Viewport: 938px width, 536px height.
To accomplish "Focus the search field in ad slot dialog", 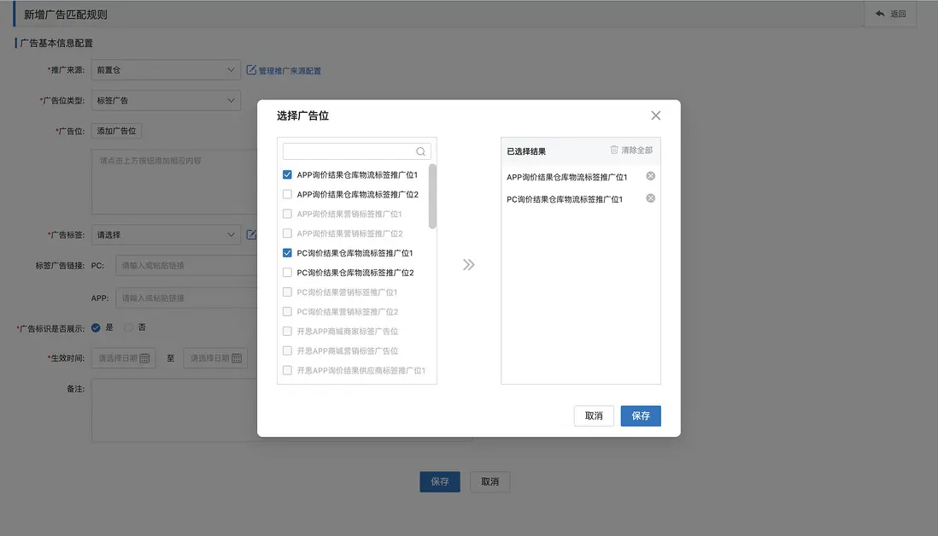I will (356, 151).
